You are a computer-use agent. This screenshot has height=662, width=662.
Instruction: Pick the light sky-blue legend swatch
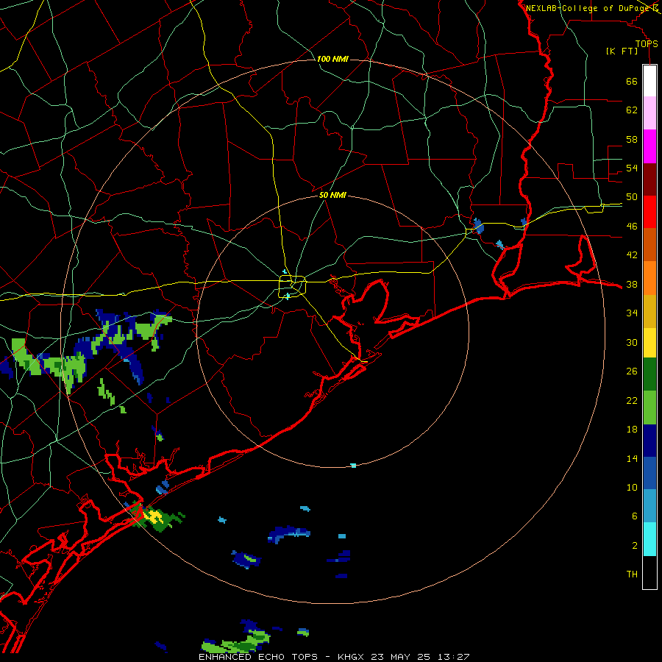pos(649,506)
